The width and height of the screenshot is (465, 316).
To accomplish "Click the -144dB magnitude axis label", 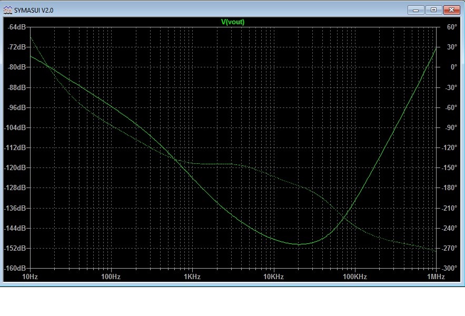I will [15, 228].
